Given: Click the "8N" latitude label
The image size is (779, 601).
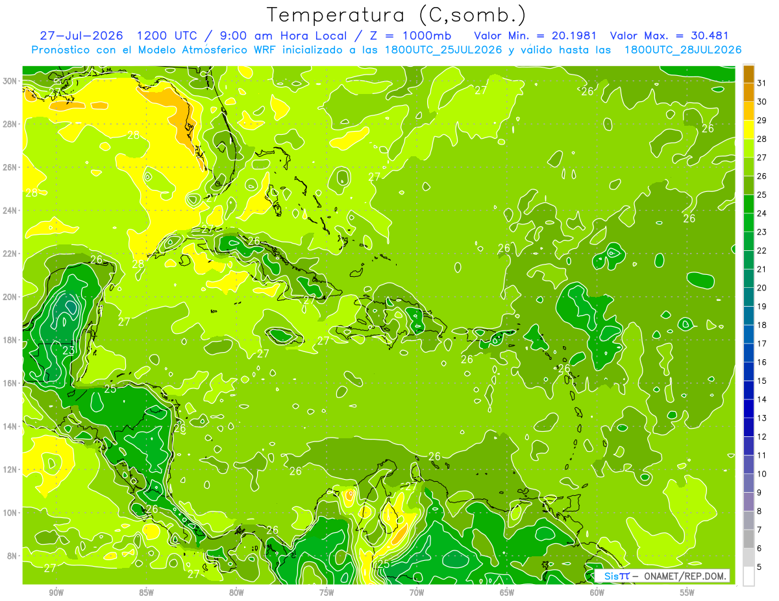Looking at the screenshot, I should [13, 556].
